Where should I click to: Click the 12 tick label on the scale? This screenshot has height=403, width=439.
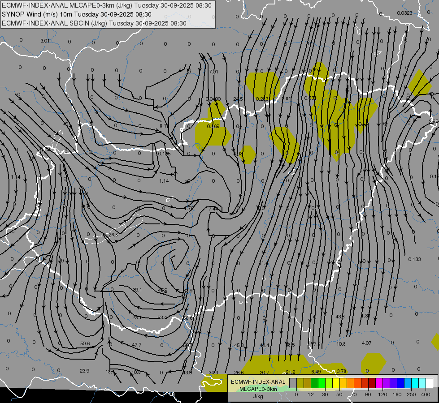[x=311, y=394]
